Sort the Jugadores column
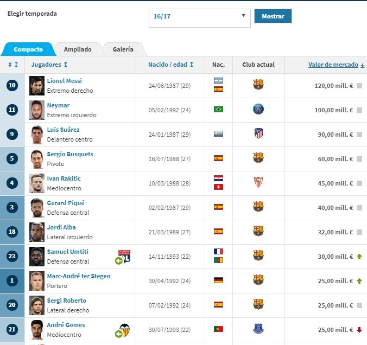Image resolution: width=367 pixels, height=345 pixels. click(x=49, y=65)
